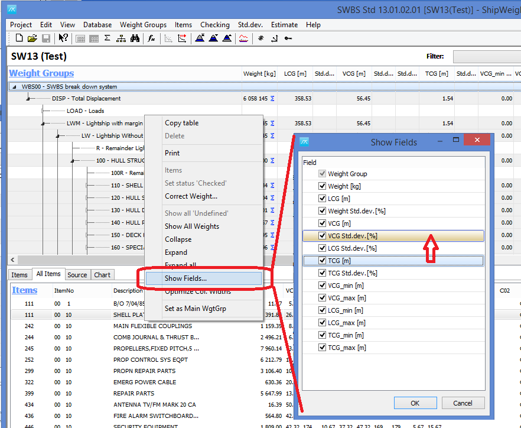The image size is (521, 428).
Task: Click the key icon in toolbar
Action: [288, 38]
